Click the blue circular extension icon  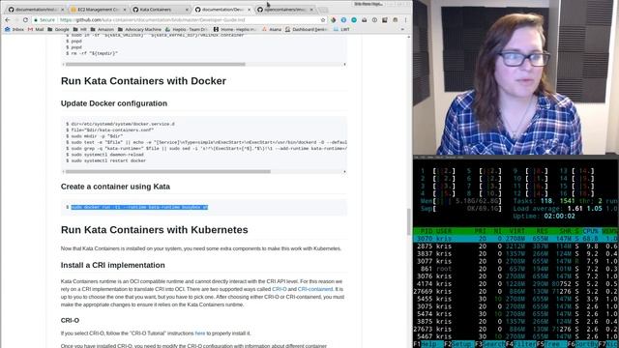[343, 19]
